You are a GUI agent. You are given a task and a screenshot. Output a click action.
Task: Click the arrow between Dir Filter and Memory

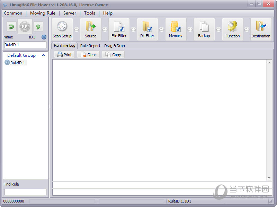162,29
